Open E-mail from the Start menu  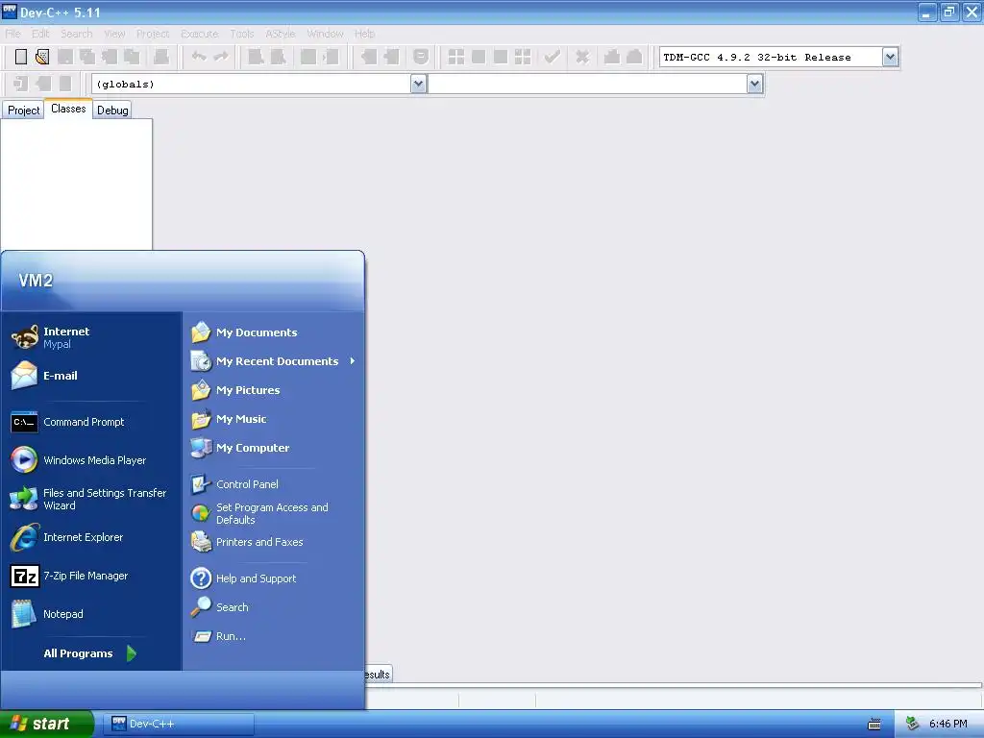pos(92,376)
